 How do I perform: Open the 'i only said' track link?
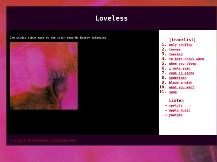(x=180, y=68)
